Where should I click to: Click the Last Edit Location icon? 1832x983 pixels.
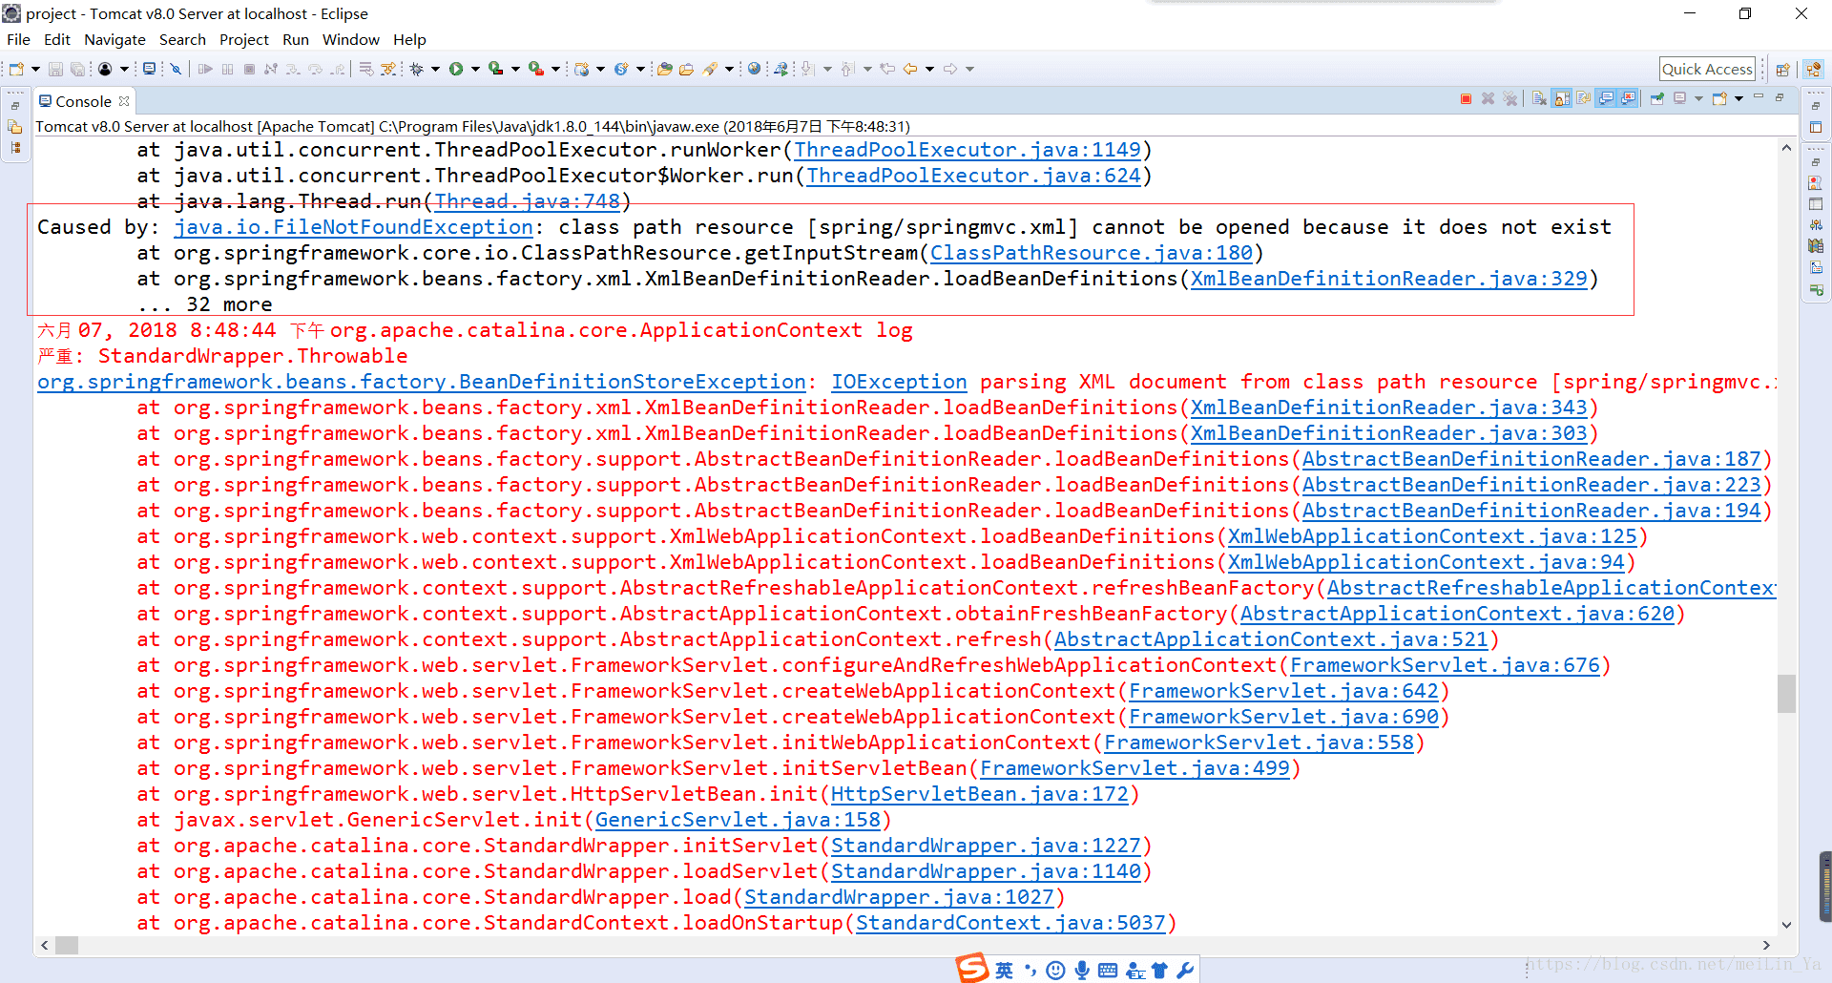(887, 69)
